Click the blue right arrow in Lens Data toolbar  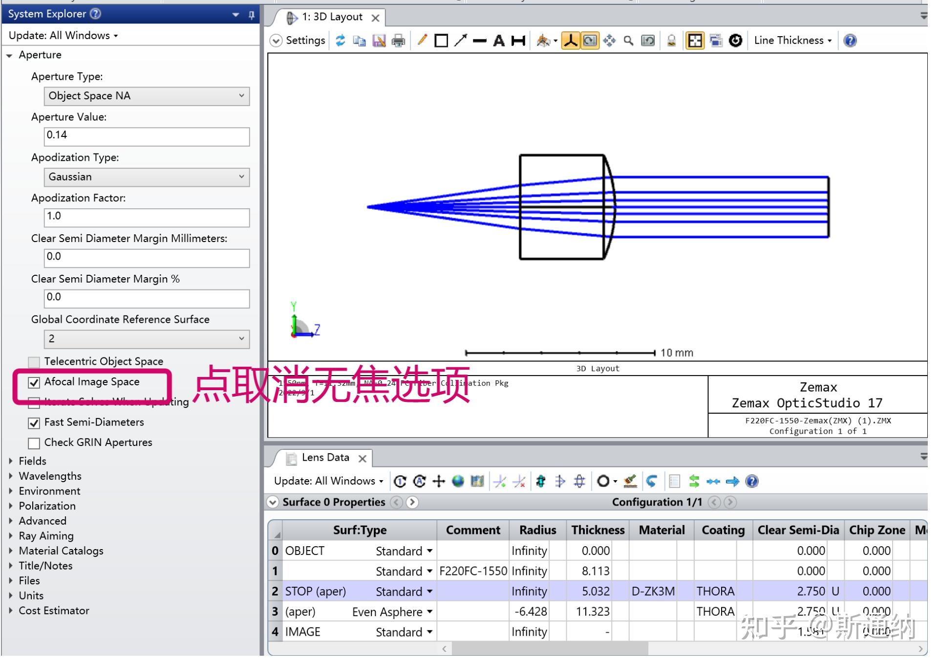[732, 482]
